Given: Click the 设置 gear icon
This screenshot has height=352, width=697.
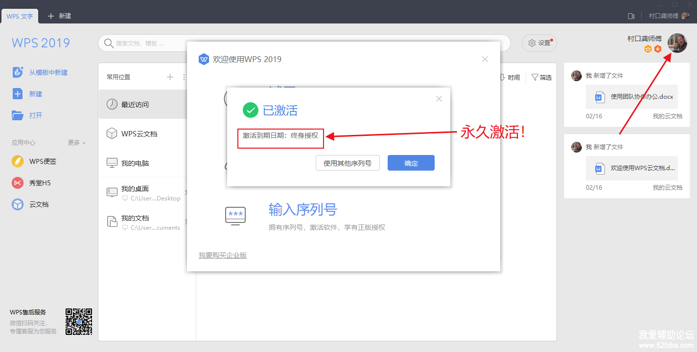Looking at the screenshot, I should 532,43.
